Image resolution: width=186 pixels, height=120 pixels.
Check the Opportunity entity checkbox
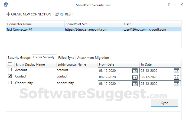(10, 83)
